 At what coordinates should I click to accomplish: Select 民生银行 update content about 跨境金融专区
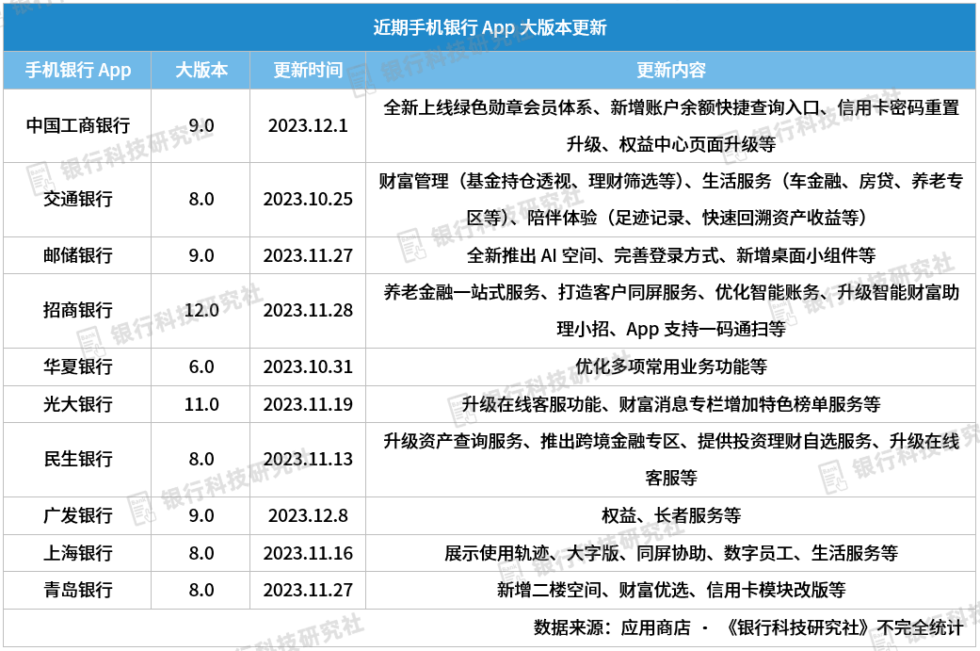tap(671, 459)
